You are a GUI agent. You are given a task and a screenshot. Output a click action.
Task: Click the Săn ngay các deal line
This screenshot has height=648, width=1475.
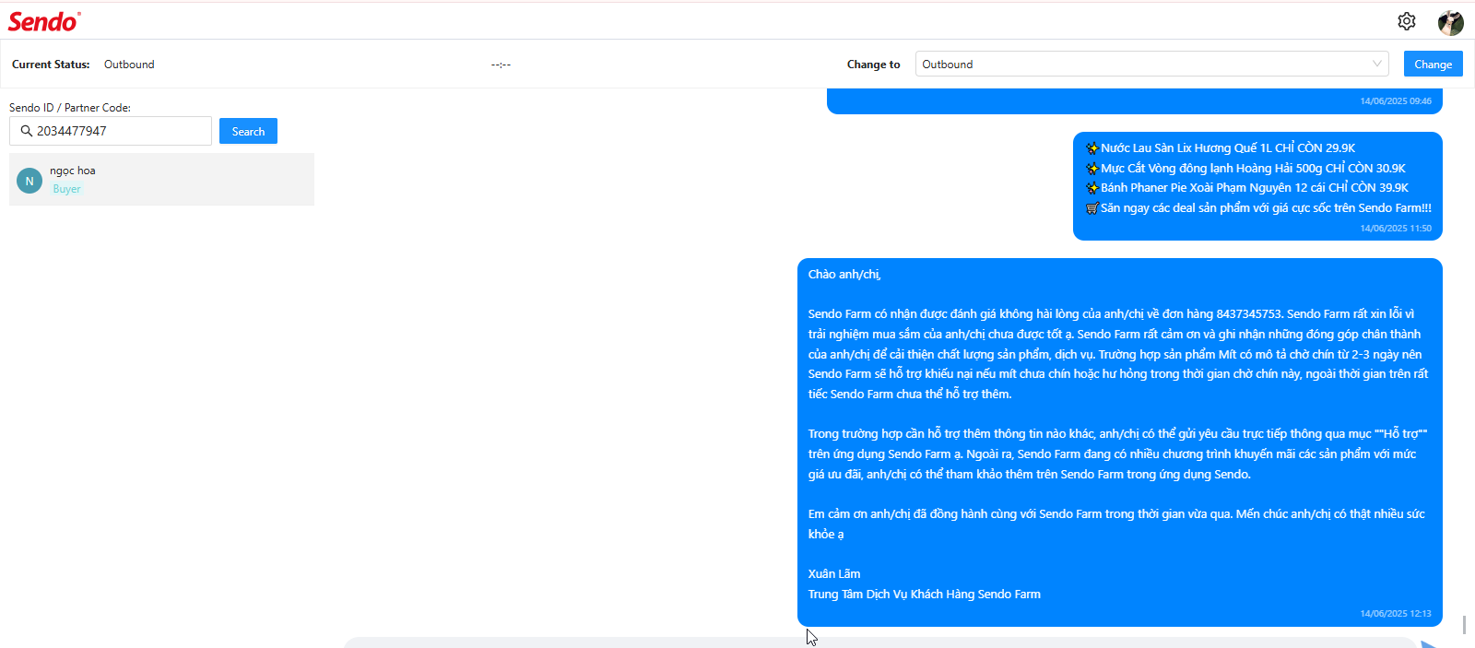point(1258,207)
